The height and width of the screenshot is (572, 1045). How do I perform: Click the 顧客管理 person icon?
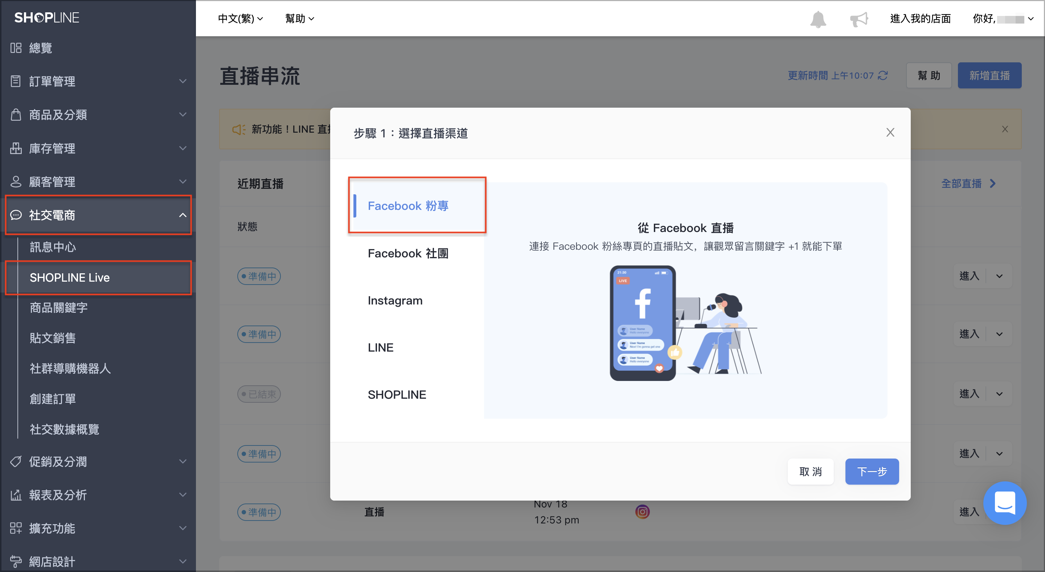[16, 181]
